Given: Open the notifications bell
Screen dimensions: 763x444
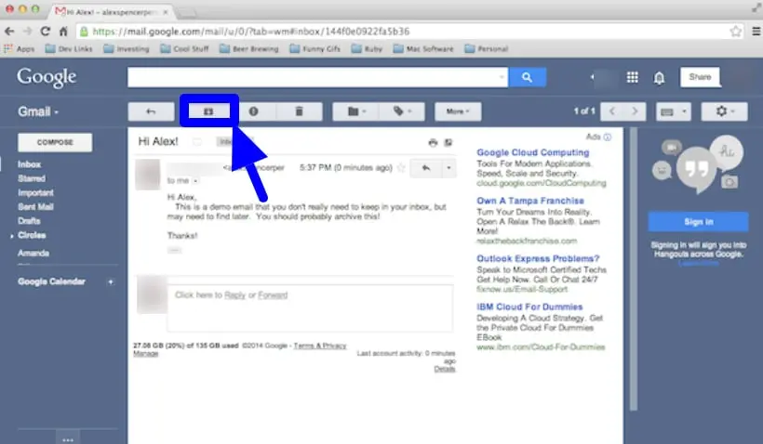Looking at the screenshot, I should point(659,78).
